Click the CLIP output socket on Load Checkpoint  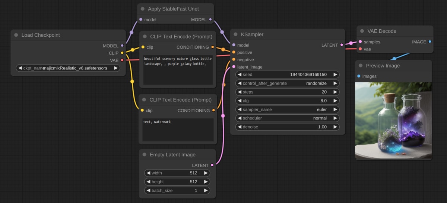coord(122,53)
